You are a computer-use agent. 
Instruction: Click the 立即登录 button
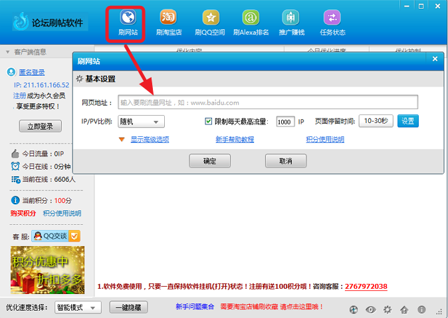pos(41,126)
